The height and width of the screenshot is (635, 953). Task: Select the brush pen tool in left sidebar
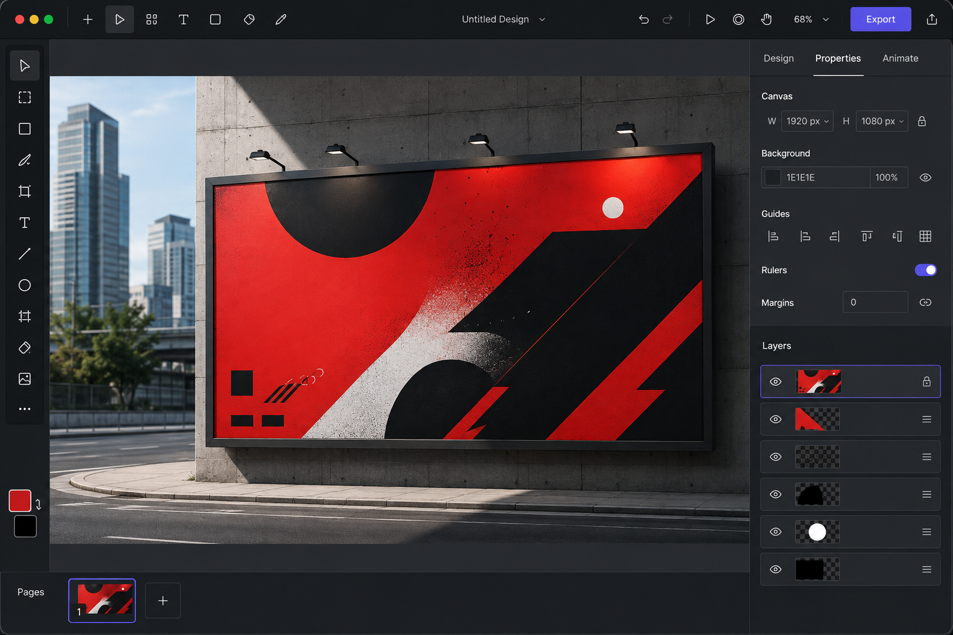tap(25, 160)
